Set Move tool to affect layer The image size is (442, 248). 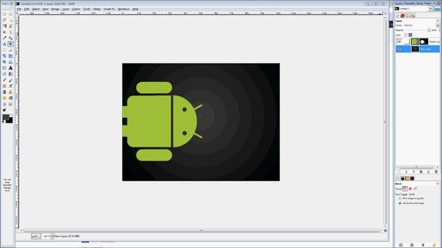(x=405, y=189)
